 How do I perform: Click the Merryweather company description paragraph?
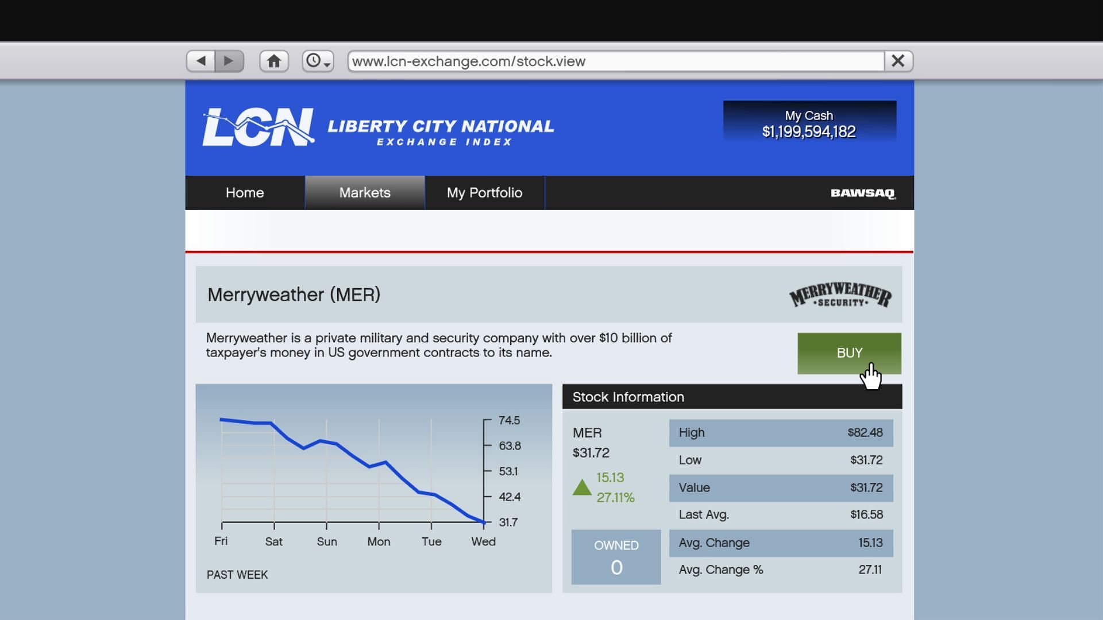click(x=439, y=346)
